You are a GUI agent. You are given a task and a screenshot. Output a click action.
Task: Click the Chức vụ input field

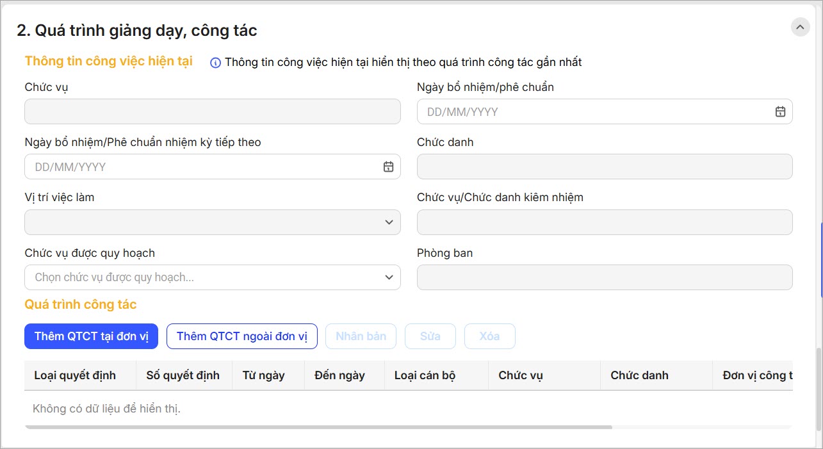click(212, 111)
